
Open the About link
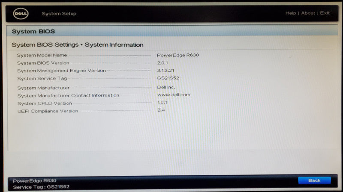coord(308,13)
